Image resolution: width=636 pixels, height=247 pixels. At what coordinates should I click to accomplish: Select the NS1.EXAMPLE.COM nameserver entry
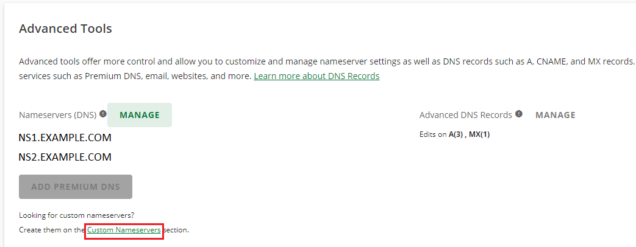pyautogui.click(x=65, y=137)
